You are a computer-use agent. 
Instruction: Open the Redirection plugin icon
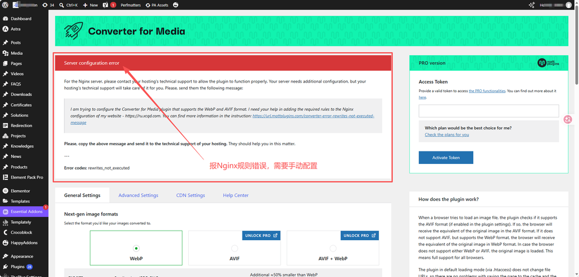[5, 125]
